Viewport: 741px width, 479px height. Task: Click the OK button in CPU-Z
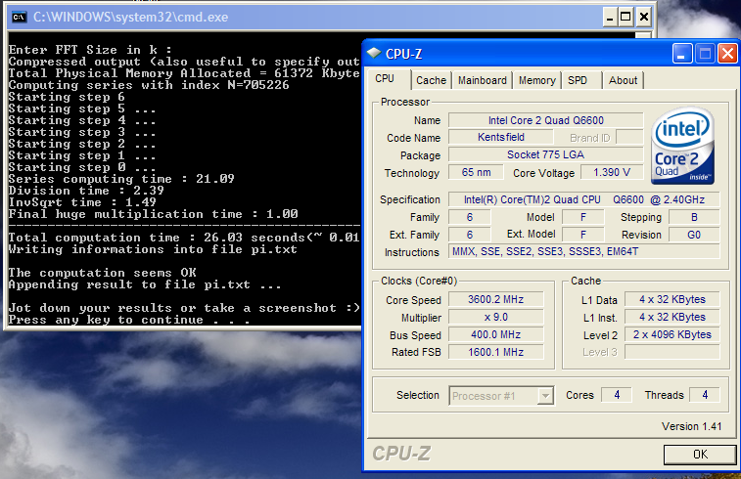[x=700, y=455]
